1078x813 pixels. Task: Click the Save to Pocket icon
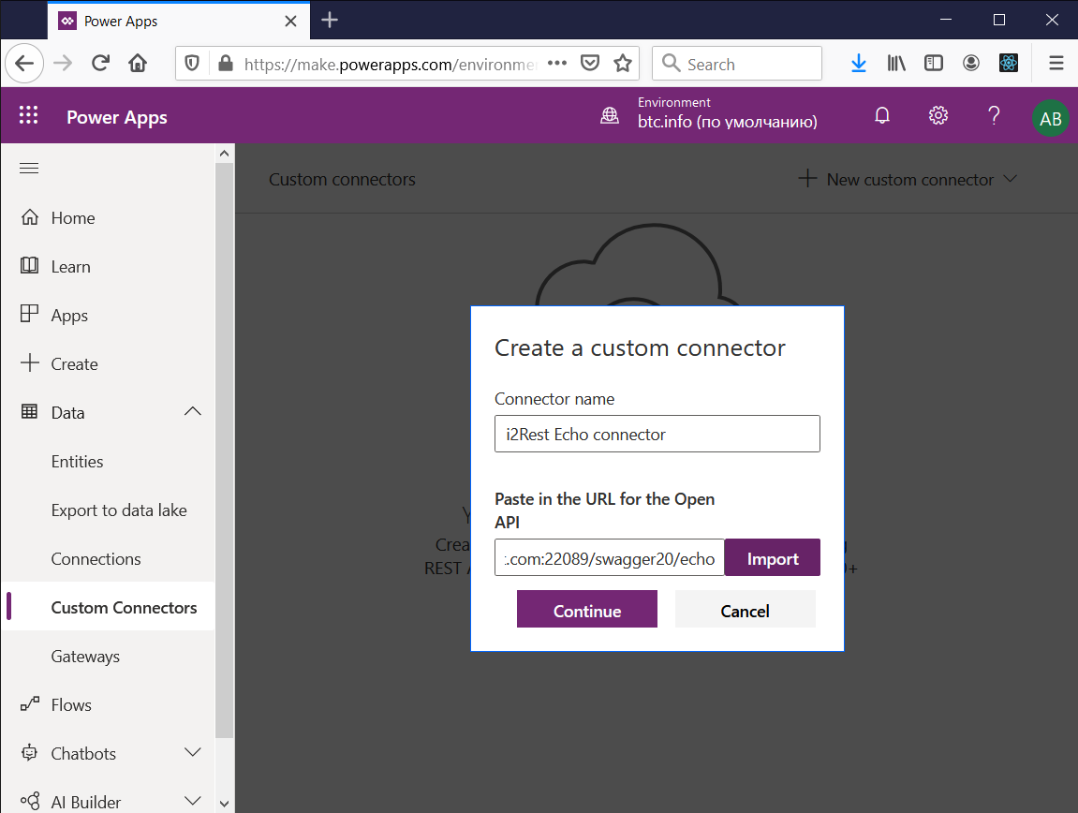[590, 64]
